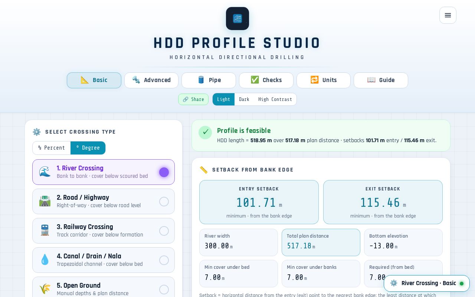Switch to the High Contrast theme

pos(275,99)
